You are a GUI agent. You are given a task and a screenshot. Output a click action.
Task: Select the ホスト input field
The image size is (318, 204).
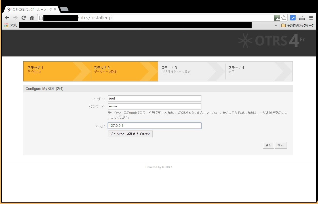click(154, 125)
